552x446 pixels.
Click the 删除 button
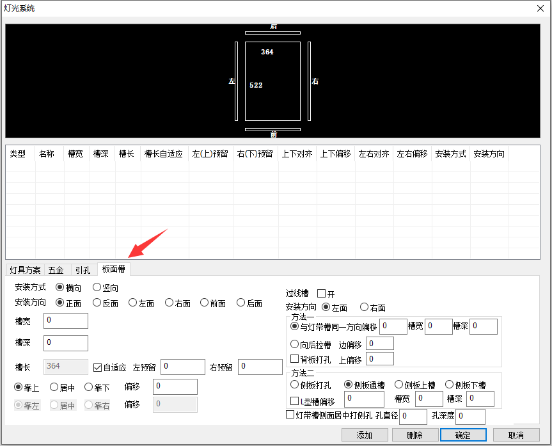415,435
